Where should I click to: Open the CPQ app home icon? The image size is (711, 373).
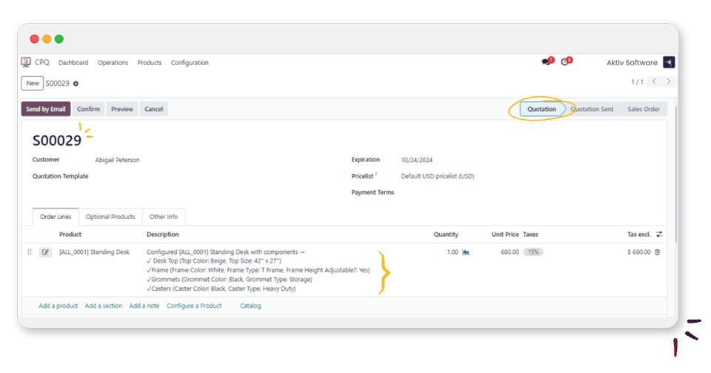26,63
